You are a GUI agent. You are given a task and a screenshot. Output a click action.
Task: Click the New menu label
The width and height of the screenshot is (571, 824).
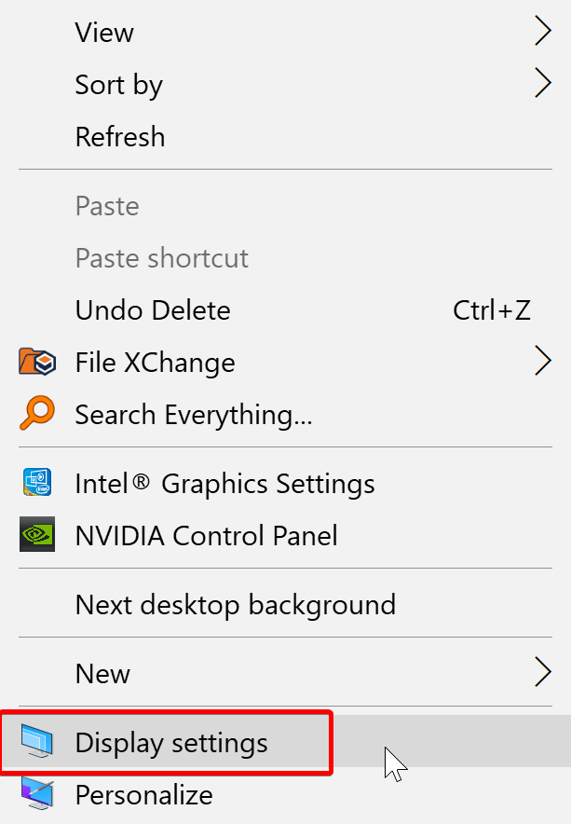102,673
